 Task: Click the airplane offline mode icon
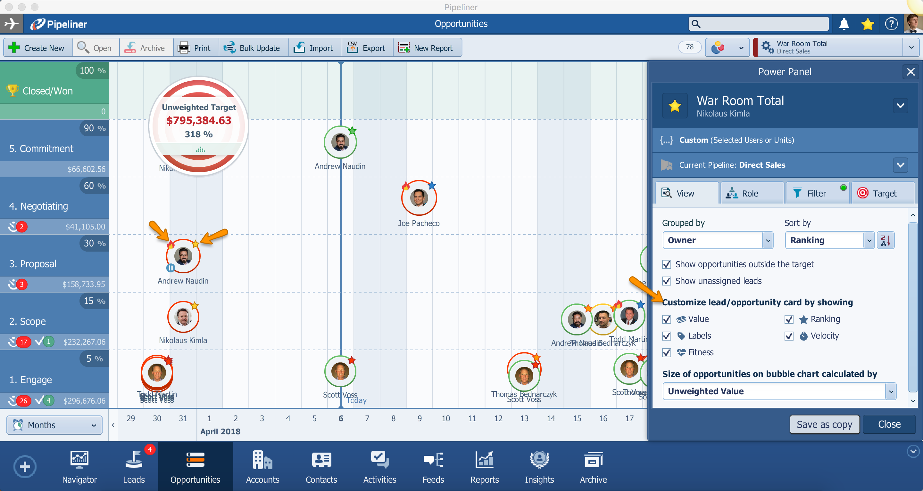[x=12, y=24]
